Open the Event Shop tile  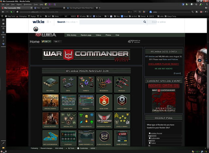tap(68, 102)
